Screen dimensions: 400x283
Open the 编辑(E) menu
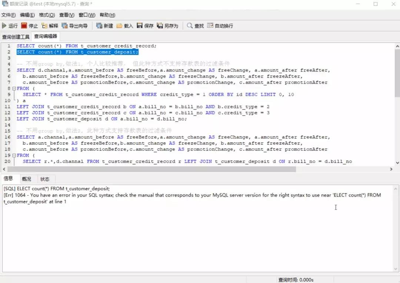click(27, 15)
